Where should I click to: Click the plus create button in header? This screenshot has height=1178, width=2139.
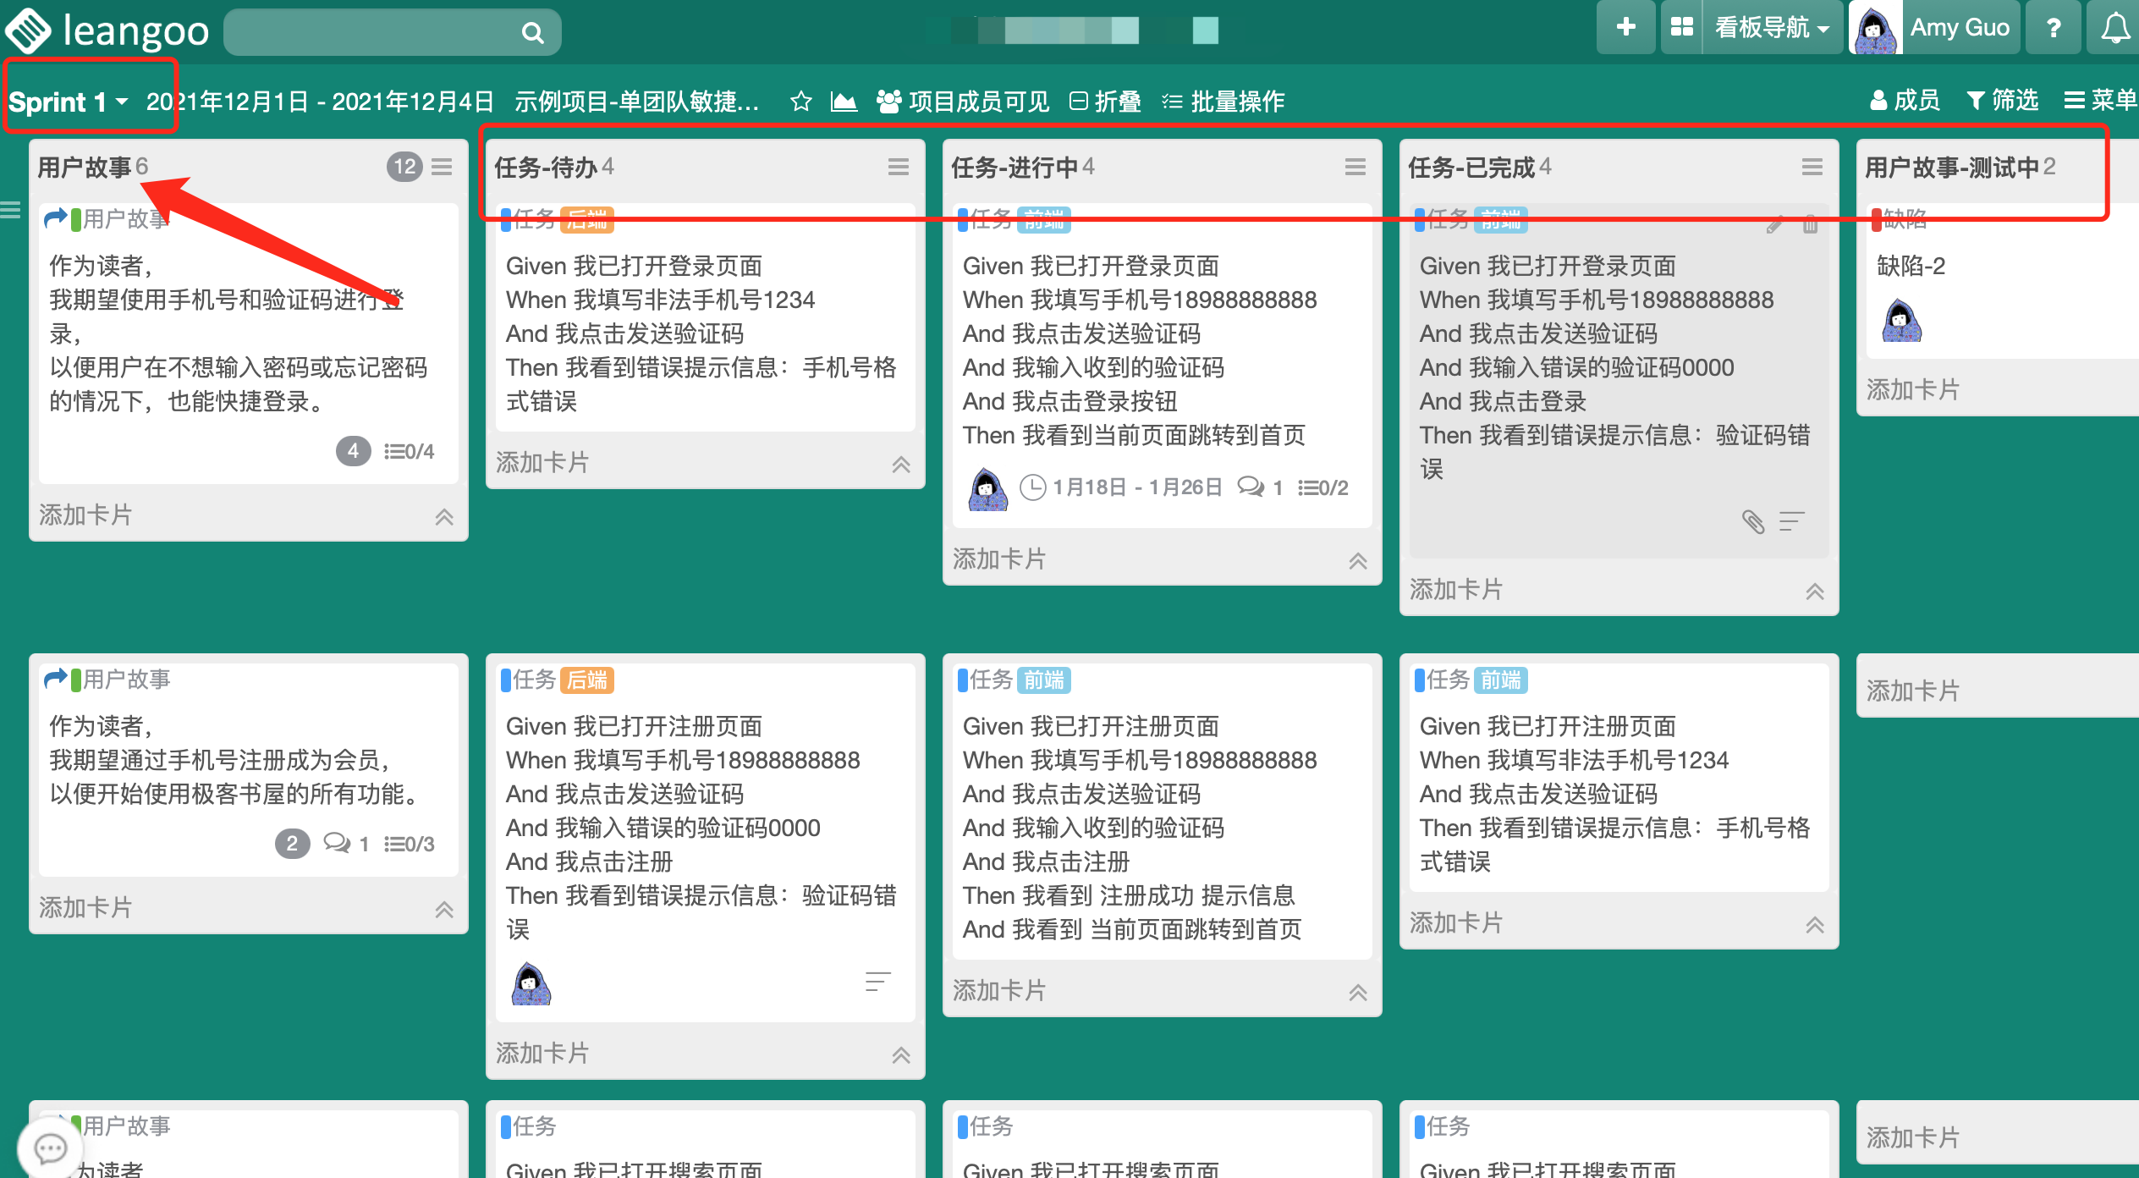tap(1625, 28)
